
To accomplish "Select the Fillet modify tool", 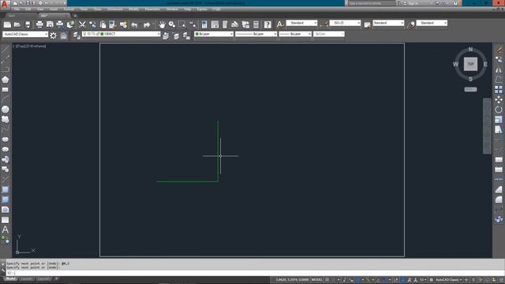I will (499, 200).
